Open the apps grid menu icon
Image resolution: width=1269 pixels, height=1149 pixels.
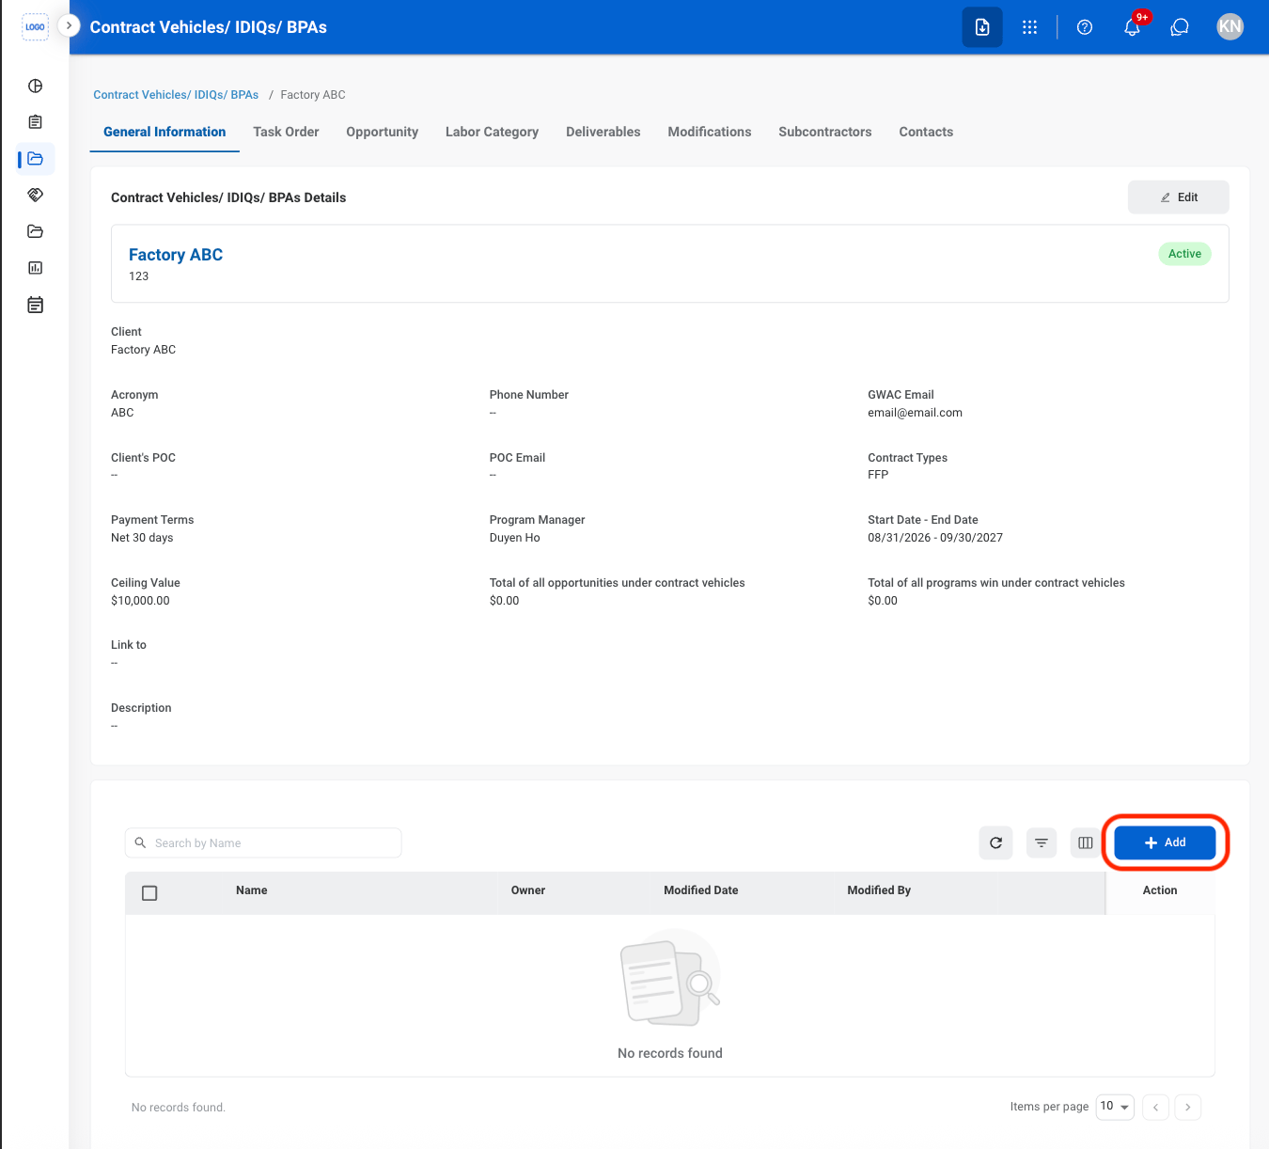pos(1030,27)
